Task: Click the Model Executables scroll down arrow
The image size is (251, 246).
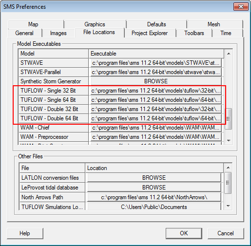Action: 229,140
